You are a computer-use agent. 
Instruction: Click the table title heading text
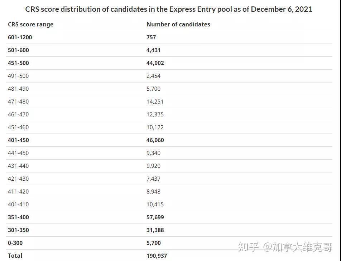(x=169, y=9)
